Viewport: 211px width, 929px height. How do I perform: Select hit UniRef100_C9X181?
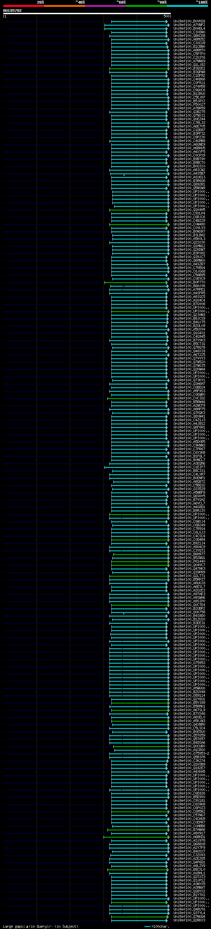pyautogui.click(x=189, y=801)
